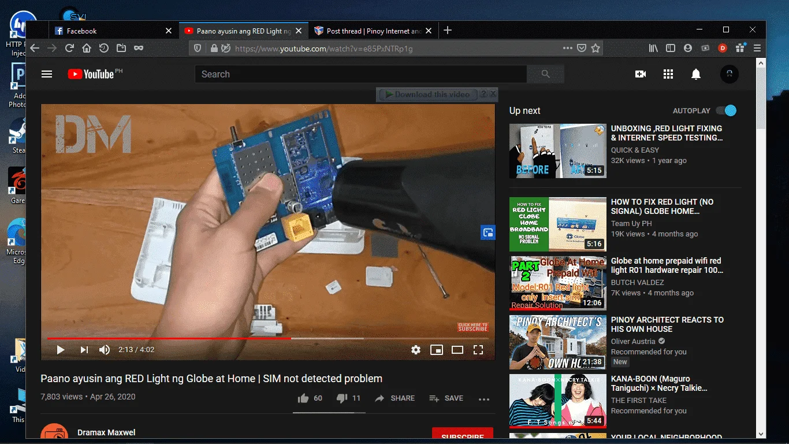Open the YouTube apps grid

click(668, 74)
